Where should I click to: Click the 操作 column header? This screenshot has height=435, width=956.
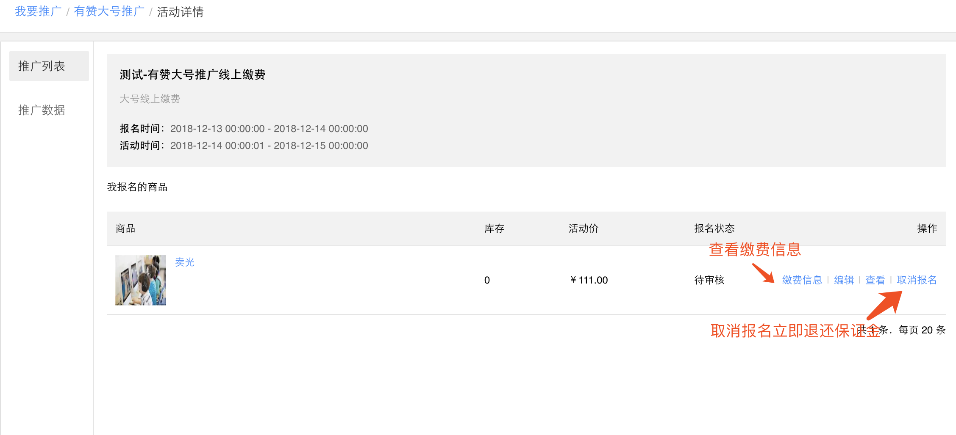(927, 229)
